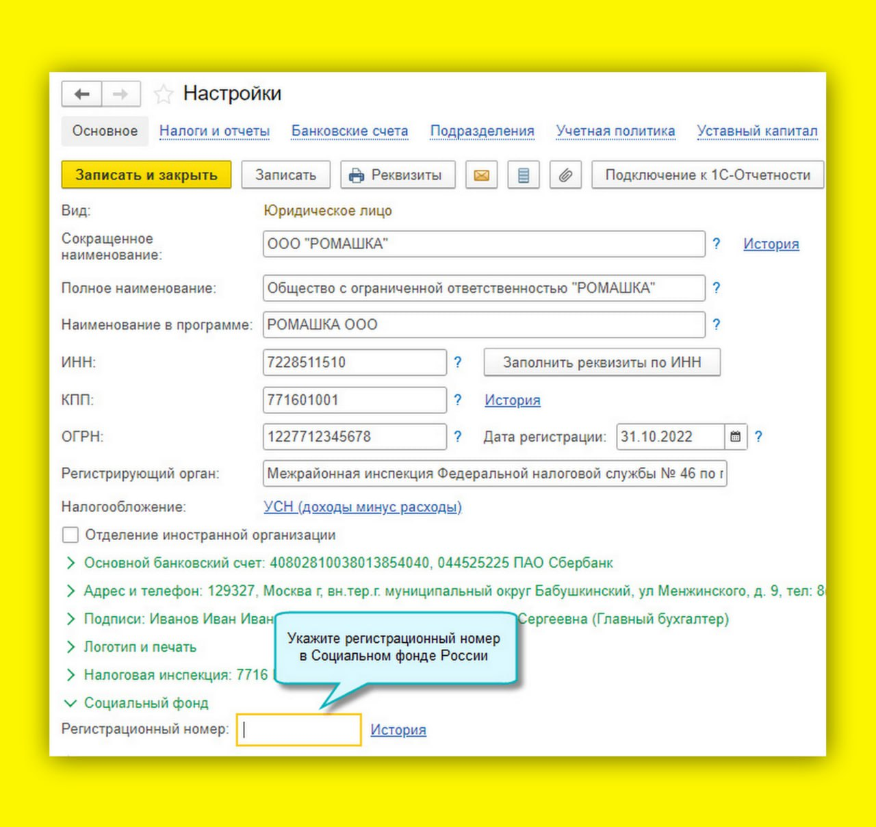
Task: Open the Банковские счета tab
Action: click(350, 131)
